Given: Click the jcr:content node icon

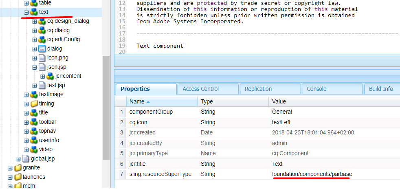Looking at the screenshot, I should pos(50,76).
